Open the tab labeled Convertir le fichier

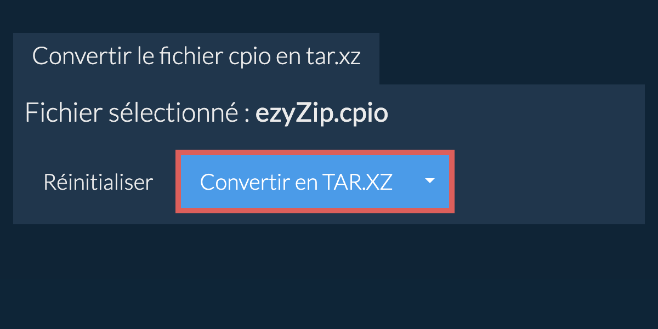coord(196,58)
